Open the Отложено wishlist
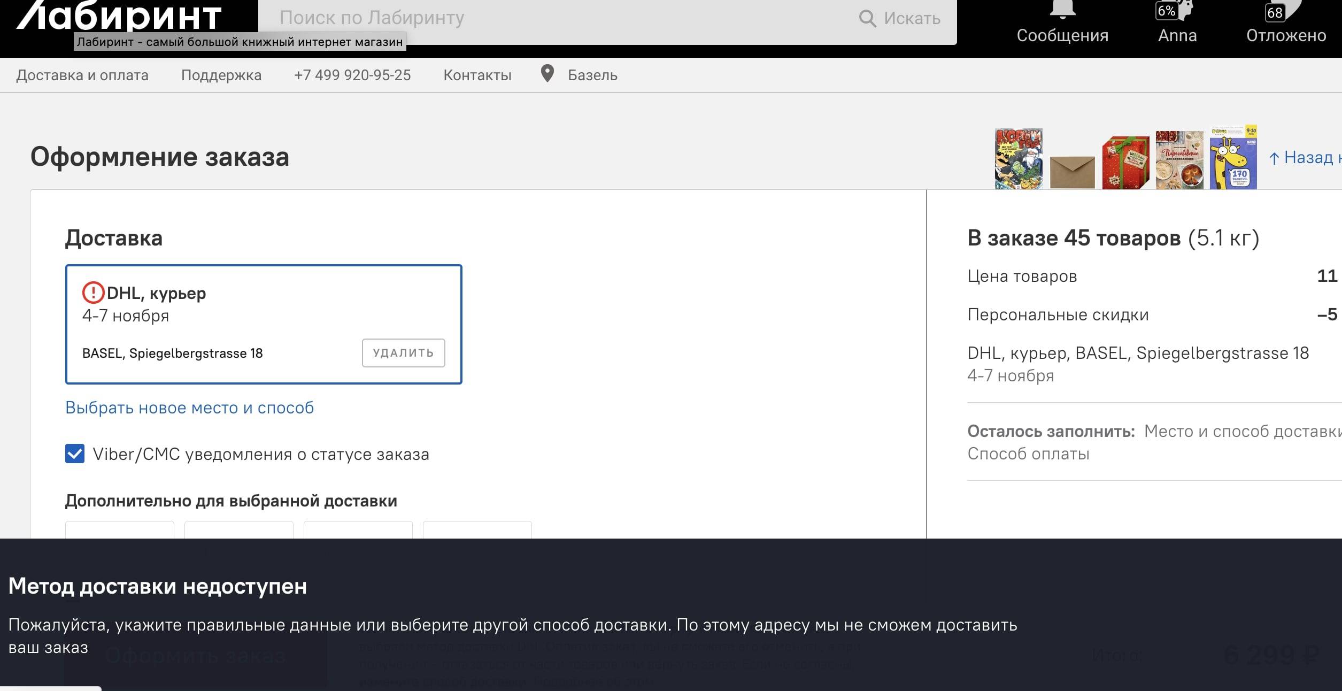 (1286, 21)
